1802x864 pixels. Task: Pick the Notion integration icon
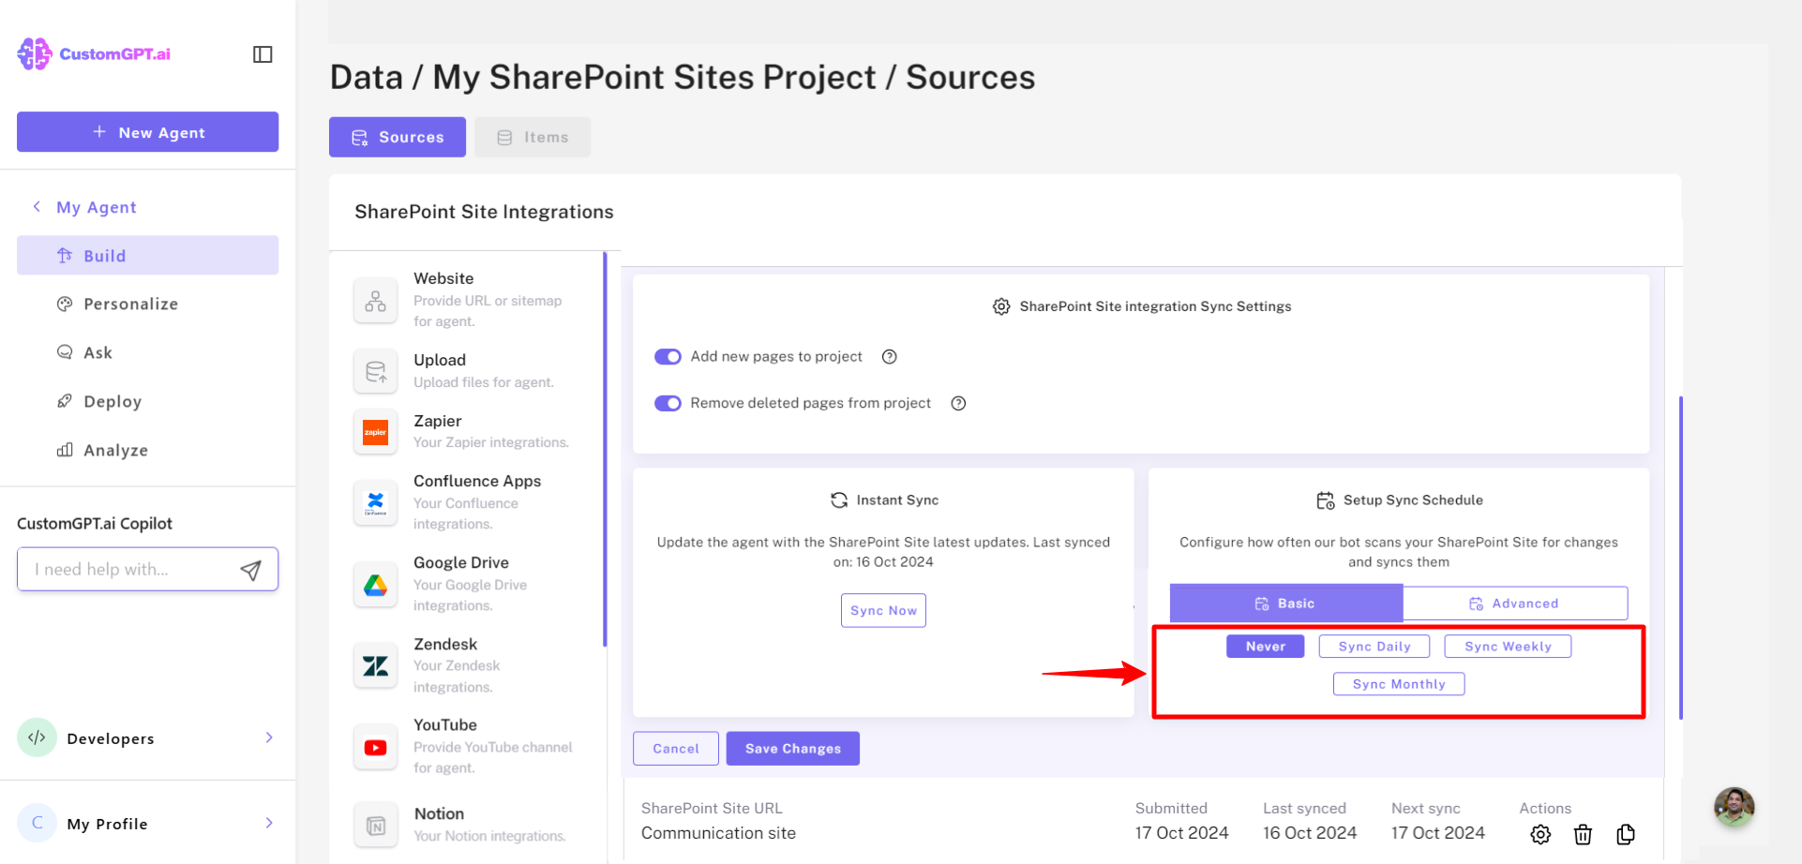click(x=375, y=826)
